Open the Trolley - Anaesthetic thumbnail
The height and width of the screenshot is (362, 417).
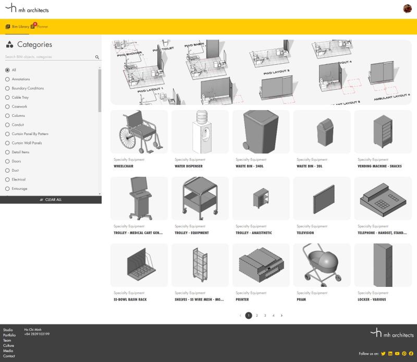pyautogui.click(x=261, y=198)
